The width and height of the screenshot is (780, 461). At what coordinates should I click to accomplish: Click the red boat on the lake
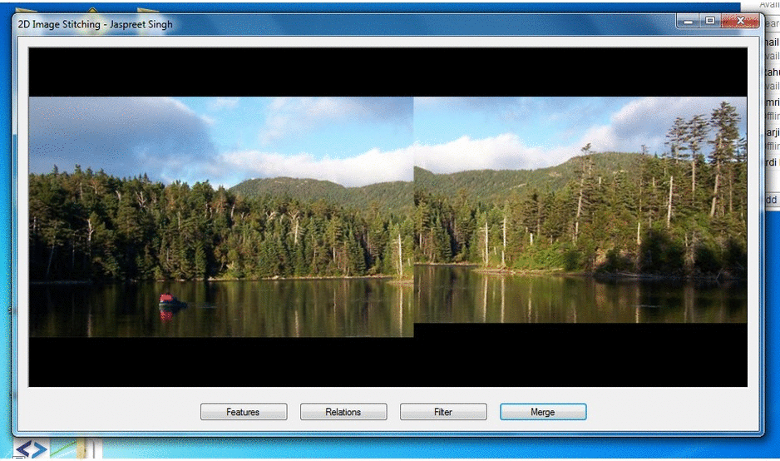[166, 300]
